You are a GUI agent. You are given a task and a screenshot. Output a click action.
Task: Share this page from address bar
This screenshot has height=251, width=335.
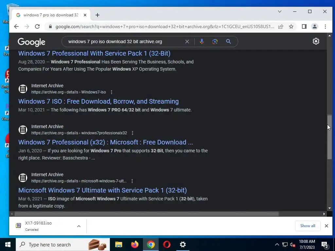[x=281, y=26]
